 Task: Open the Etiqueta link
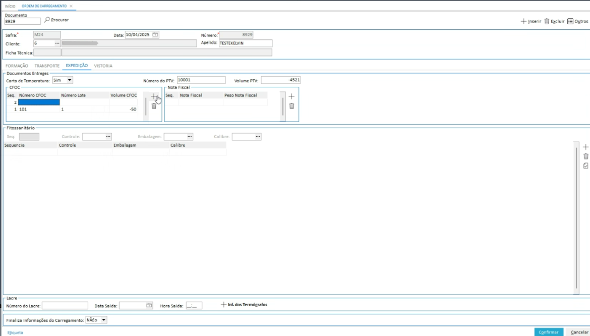[x=15, y=332]
